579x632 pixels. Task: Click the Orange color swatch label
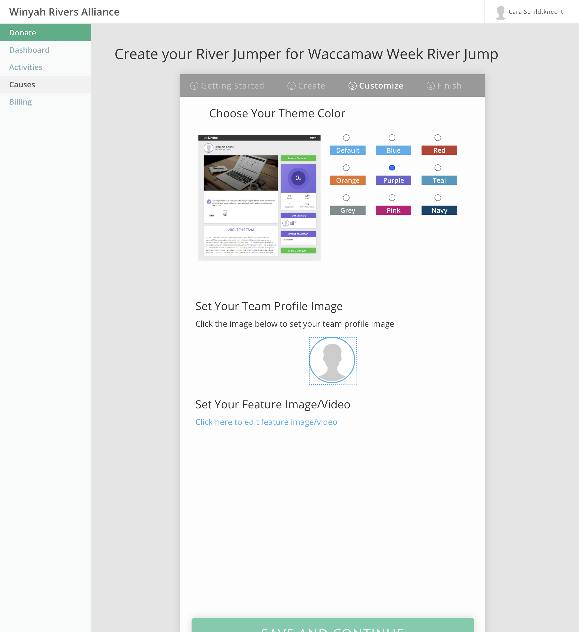(348, 180)
